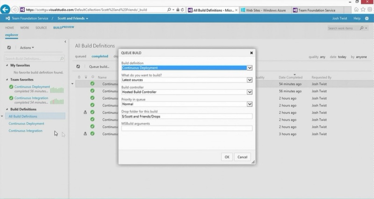
Task: Click the address bar refresh icon
Action: (182, 10)
